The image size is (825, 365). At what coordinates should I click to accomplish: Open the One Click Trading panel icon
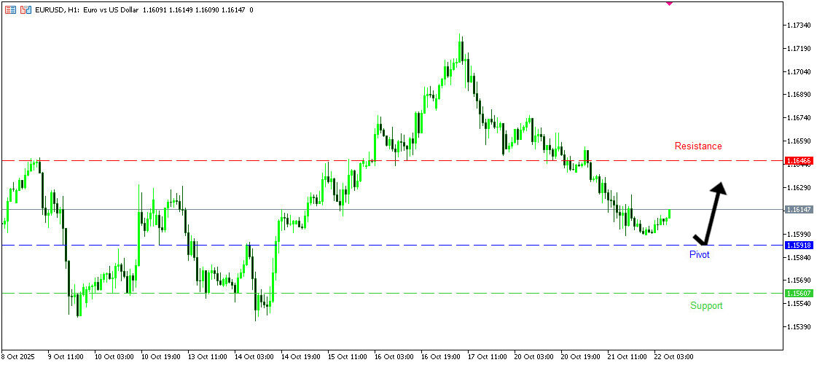click(x=9, y=11)
